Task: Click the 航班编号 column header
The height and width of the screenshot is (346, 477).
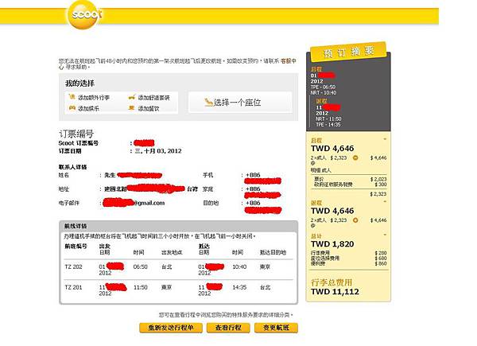Action: [x=76, y=247]
